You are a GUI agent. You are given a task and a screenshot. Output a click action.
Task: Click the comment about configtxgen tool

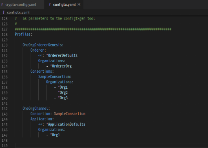tap(55, 19)
